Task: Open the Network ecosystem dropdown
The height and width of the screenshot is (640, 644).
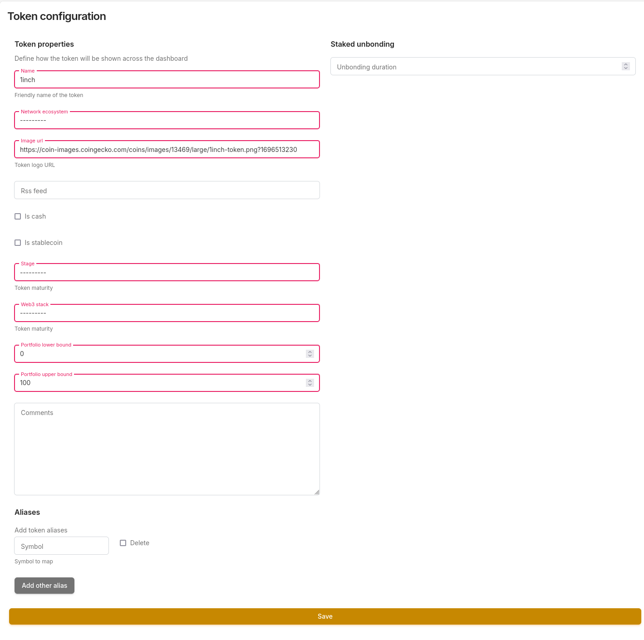Action: [167, 121]
